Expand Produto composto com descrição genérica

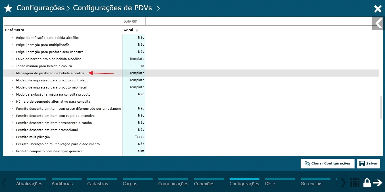click(12, 151)
